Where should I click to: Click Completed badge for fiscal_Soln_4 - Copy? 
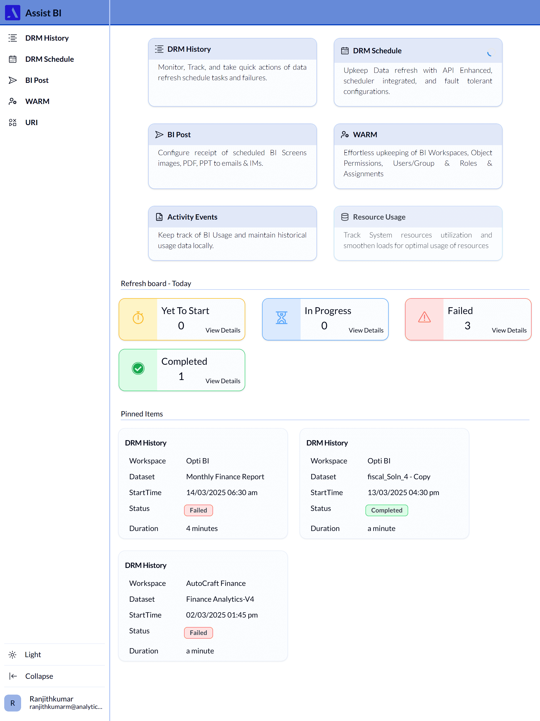(x=387, y=510)
